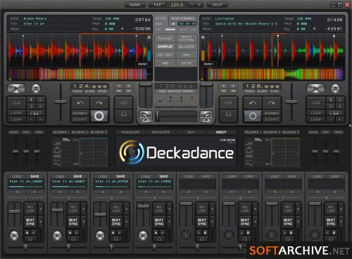352x259 pixels.
Task: Click the left deck VST button
Action: [x=124, y=103]
